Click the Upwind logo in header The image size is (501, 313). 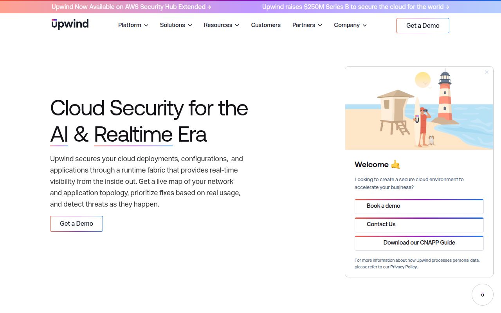[x=70, y=24]
